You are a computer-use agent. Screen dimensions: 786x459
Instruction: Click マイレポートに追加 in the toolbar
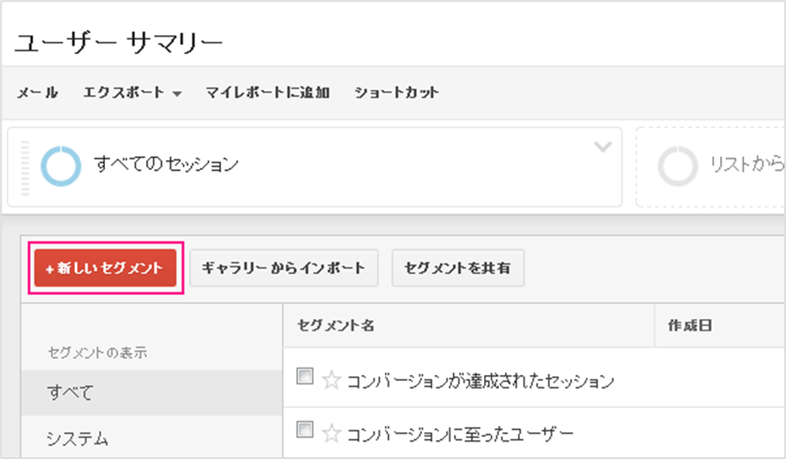(x=268, y=92)
